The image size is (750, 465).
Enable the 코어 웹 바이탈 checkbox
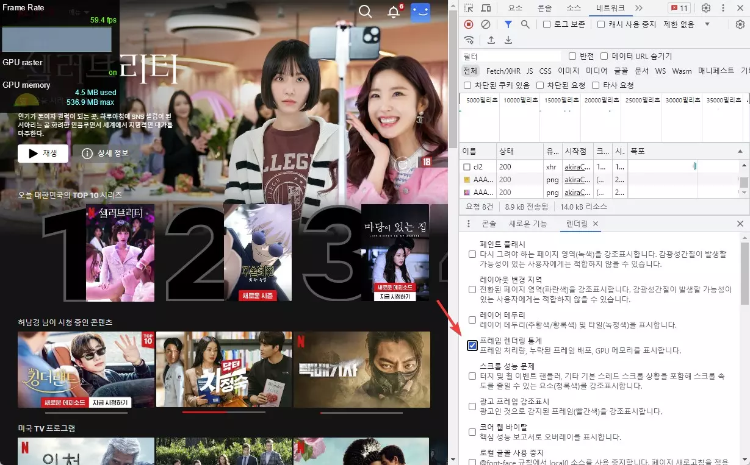coord(472,432)
